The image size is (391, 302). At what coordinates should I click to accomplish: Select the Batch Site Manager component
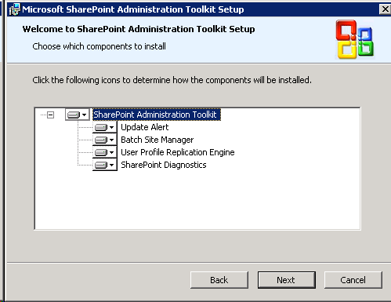[x=157, y=140]
